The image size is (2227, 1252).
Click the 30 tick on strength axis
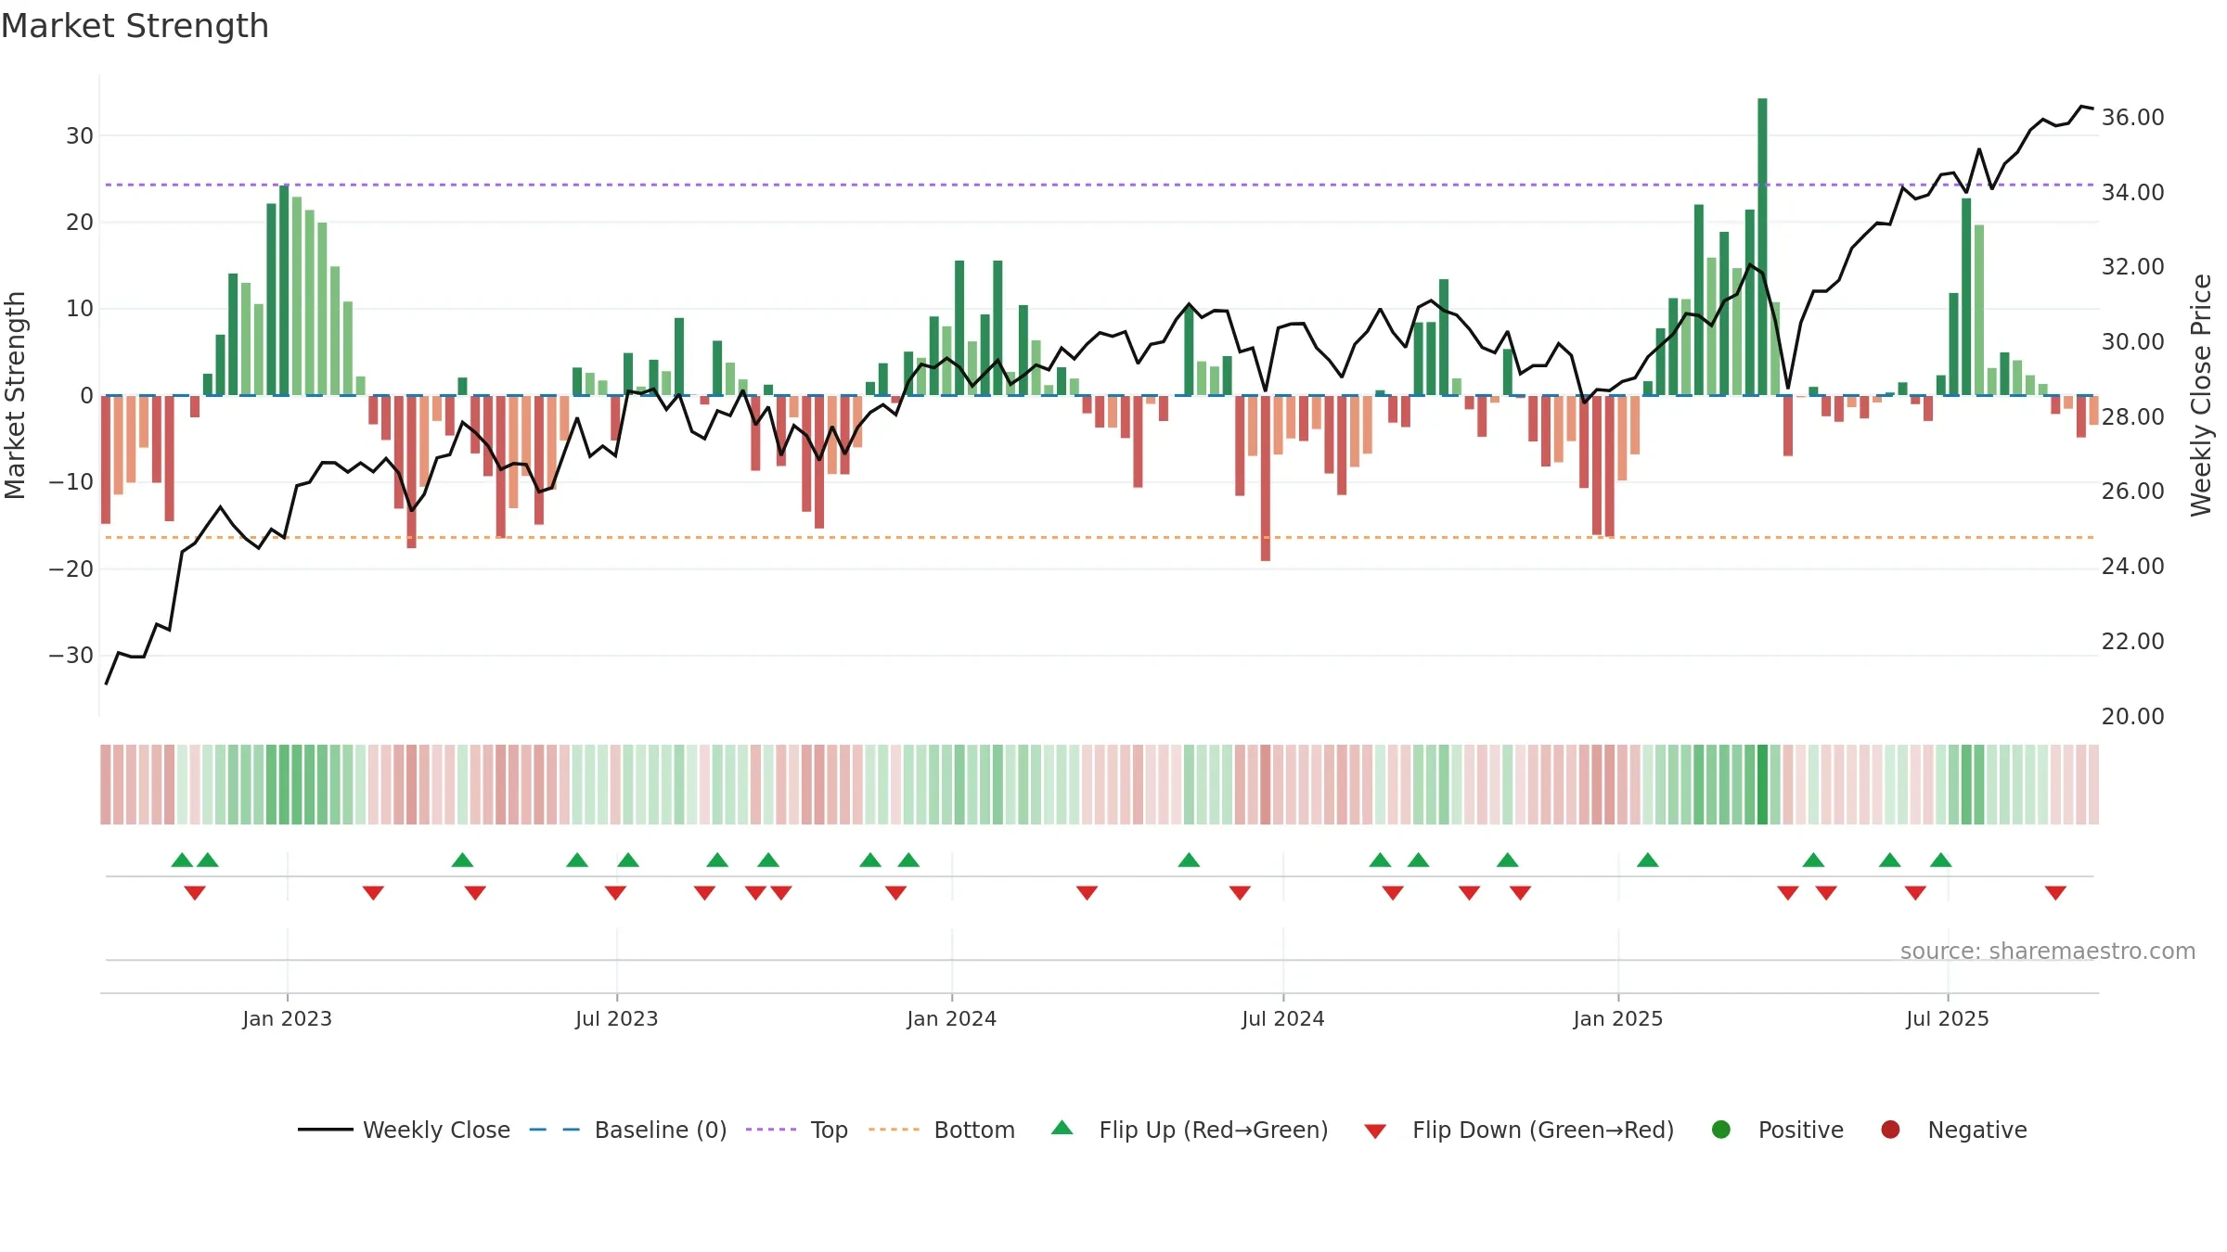80,135
